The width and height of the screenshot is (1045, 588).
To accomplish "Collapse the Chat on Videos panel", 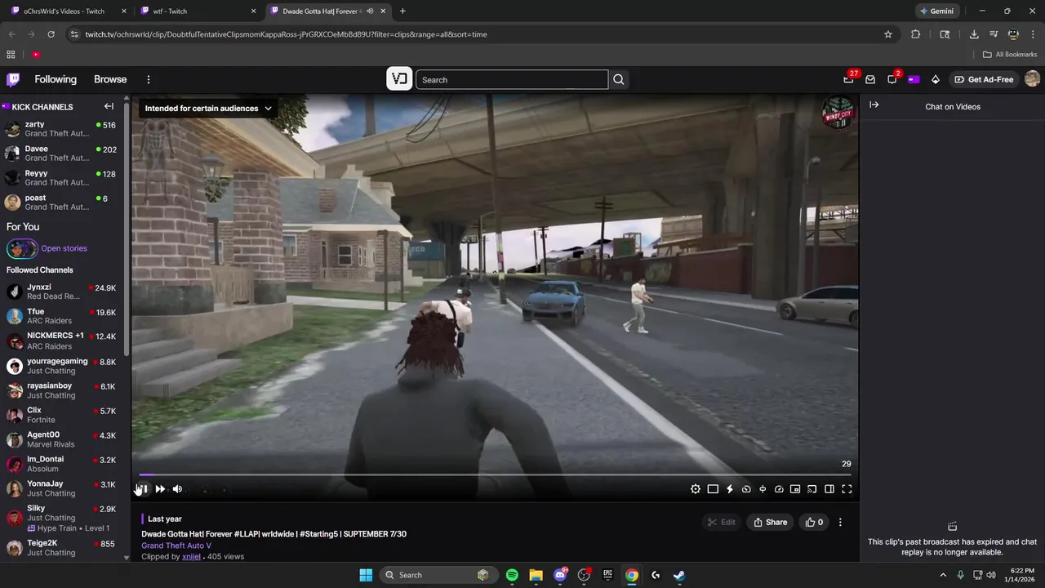I will [x=874, y=105].
